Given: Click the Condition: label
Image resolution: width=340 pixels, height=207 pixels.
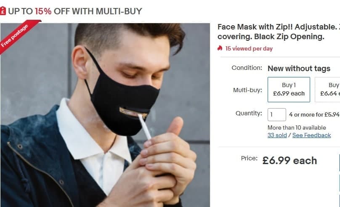Looking at the screenshot, I should [x=247, y=68].
